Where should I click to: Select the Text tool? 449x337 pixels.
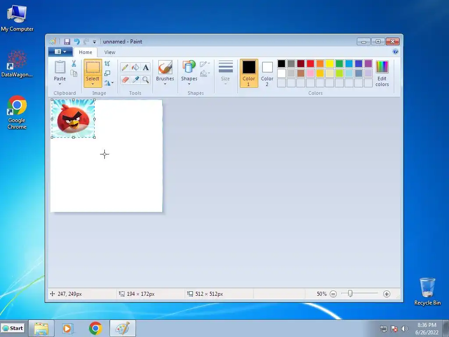(x=146, y=67)
